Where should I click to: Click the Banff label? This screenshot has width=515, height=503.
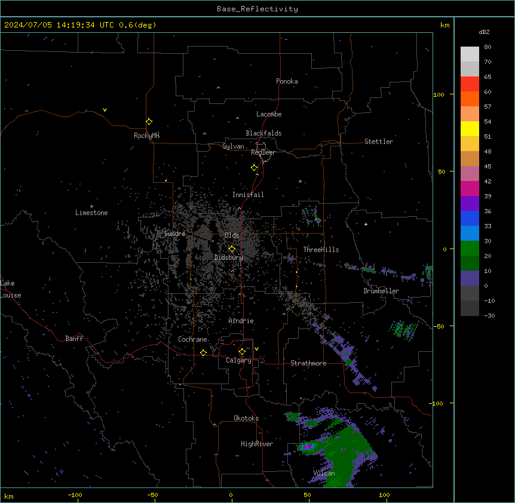click(x=74, y=339)
